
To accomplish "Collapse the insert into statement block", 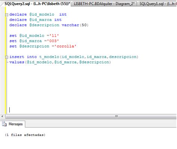I will coord(7,57).
